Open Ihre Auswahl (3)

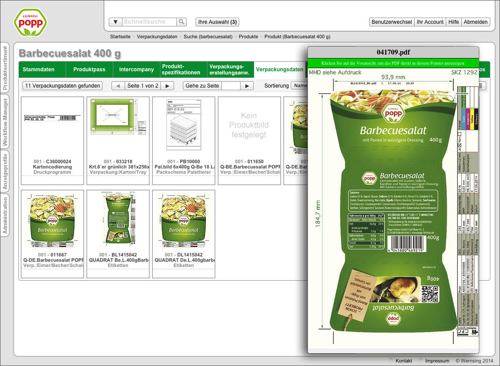click(x=217, y=22)
